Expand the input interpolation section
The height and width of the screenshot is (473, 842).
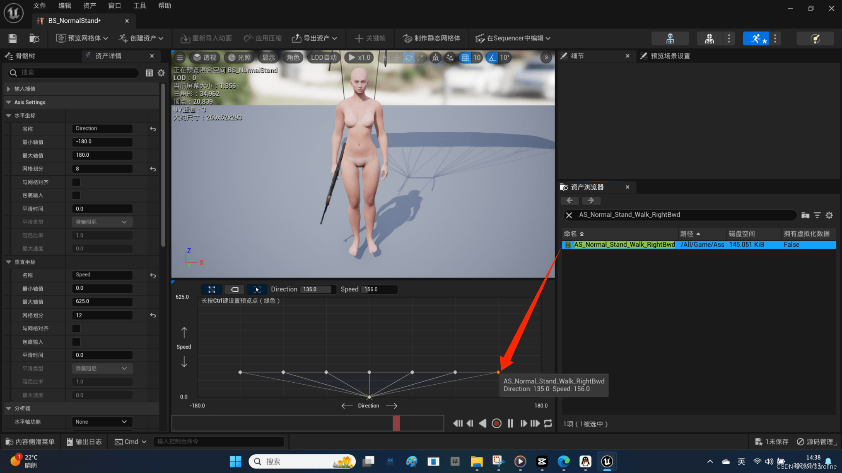tap(9, 89)
